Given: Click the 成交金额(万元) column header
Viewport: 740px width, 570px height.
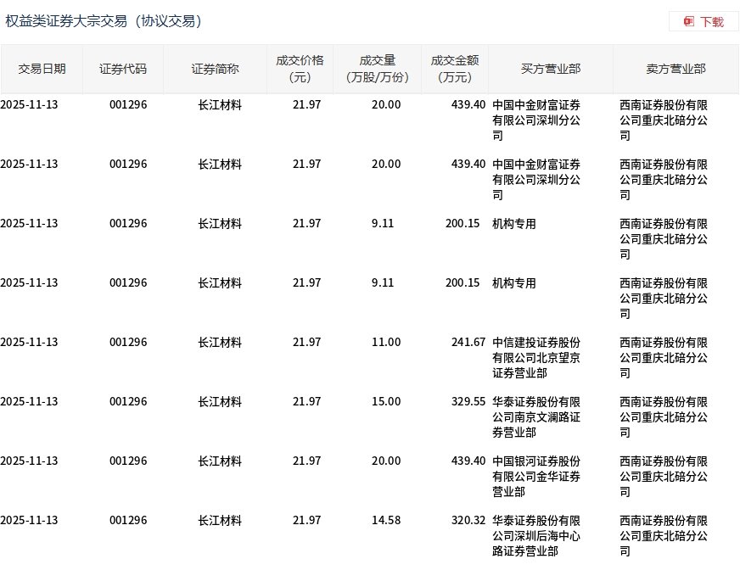Looking at the screenshot, I should [x=455, y=69].
